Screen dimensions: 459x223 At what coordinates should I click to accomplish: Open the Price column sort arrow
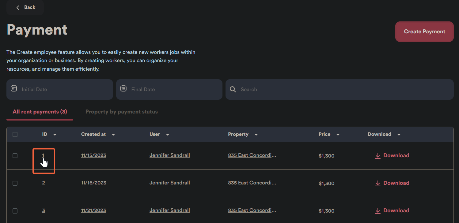point(338,135)
